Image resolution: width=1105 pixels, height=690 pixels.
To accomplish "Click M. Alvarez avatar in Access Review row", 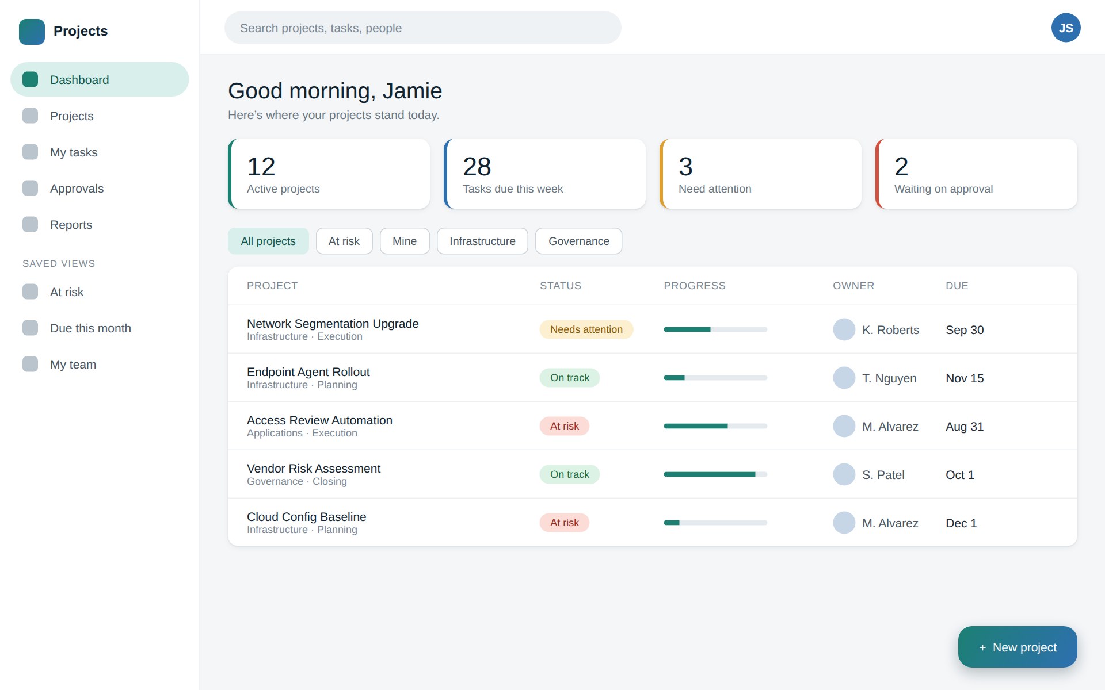I will [844, 426].
